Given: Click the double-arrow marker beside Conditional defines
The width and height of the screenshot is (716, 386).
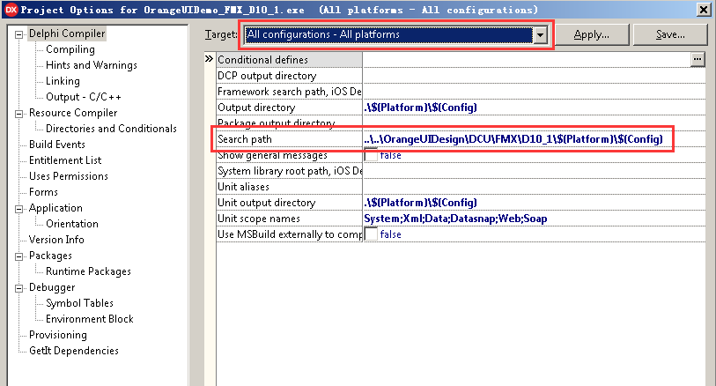Looking at the screenshot, I should (x=210, y=59).
